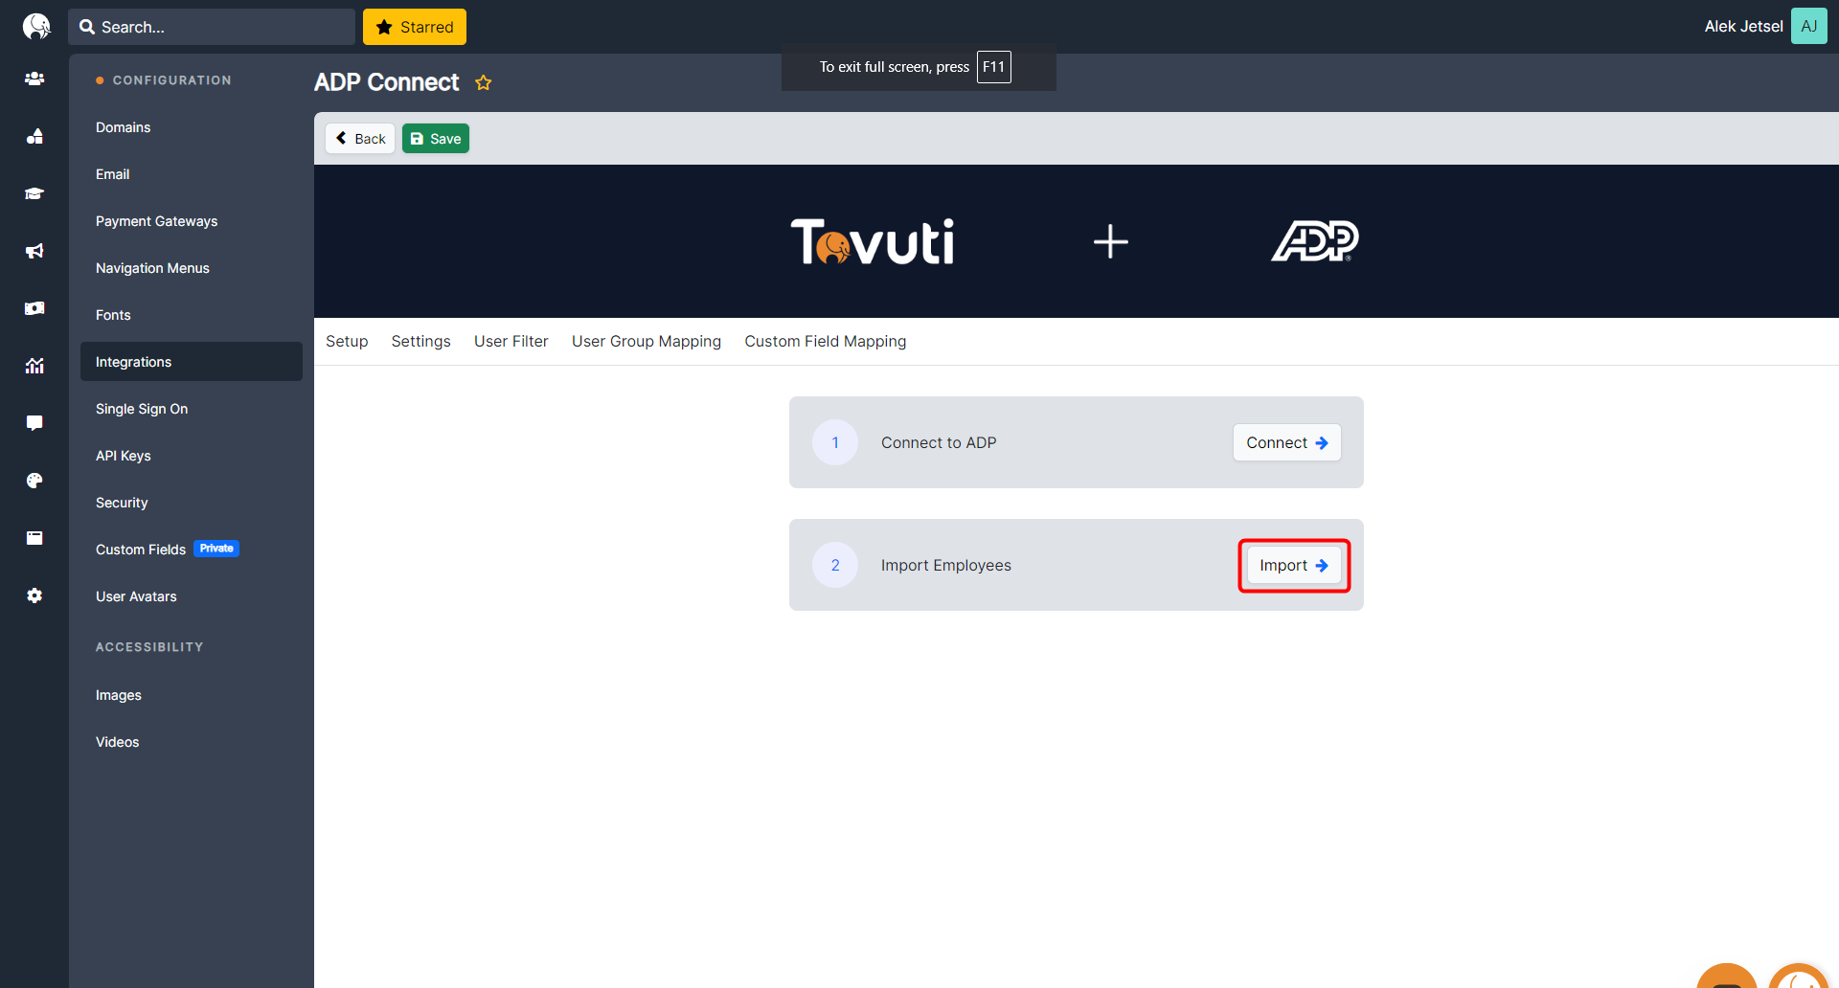This screenshot has width=1839, height=988.
Task: Open the graduation cap courses icon
Action: [34, 193]
